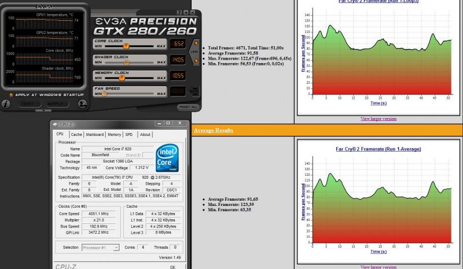Minimize EVGA Precision with the down-arrow icon
The image size is (463, 269).
[x=186, y=12]
